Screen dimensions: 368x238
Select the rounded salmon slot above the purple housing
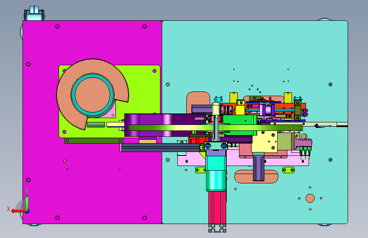198,98
